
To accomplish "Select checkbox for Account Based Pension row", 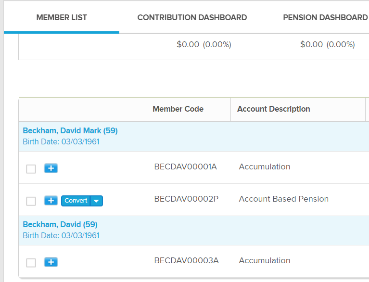I will pos(31,201).
